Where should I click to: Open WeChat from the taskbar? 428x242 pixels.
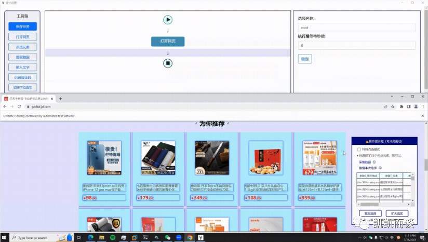tap(168, 238)
